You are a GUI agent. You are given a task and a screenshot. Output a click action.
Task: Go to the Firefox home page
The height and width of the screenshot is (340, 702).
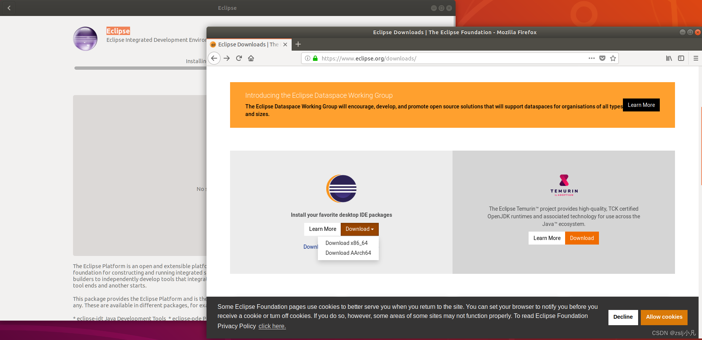(x=251, y=58)
